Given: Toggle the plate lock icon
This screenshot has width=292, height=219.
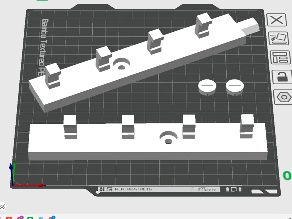Looking at the screenshot, I should (282, 77).
